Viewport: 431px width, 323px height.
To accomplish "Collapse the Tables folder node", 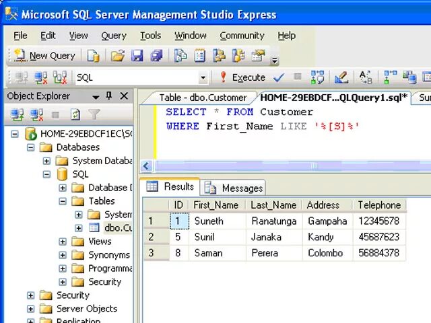I will [63, 201].
